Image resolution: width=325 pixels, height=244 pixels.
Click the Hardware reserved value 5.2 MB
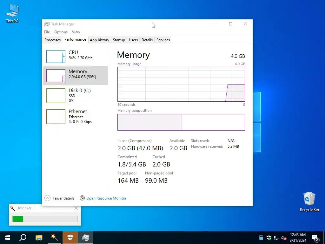(233, 146)
